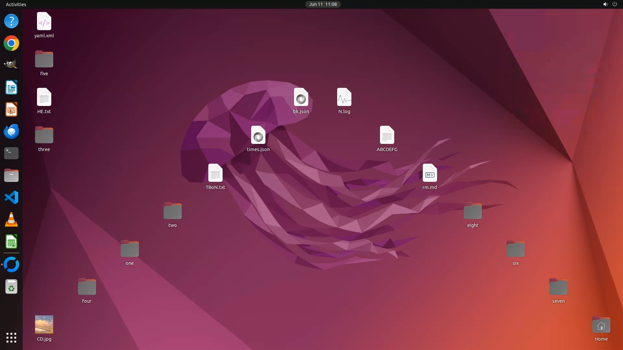Open the Terminal from the dock

(x=11, y=153)
